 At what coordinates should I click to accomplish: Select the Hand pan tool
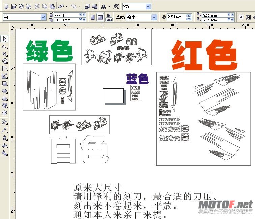click(x=5, y=61)
